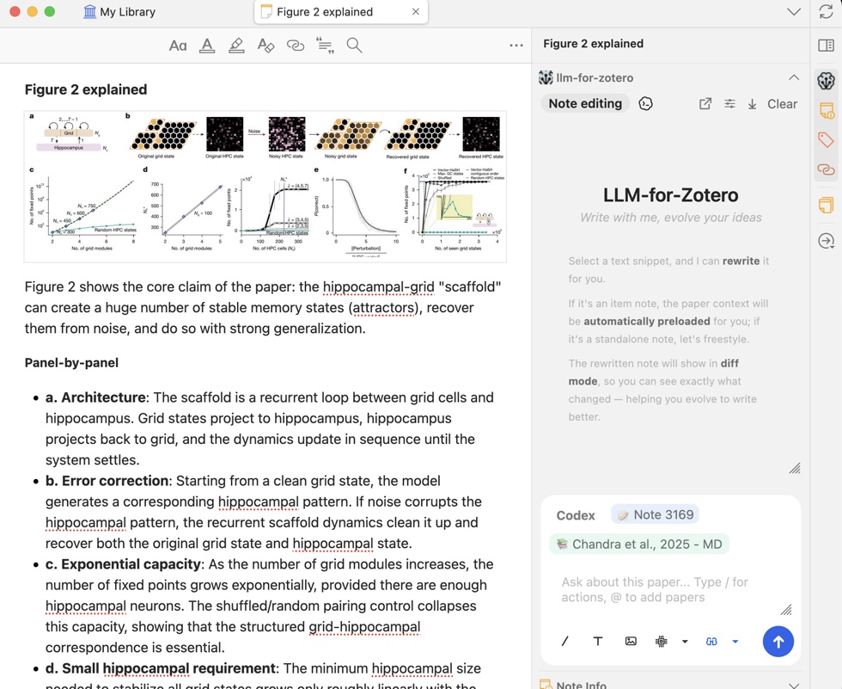Click the locate arrow-in-circle sidebar icon
The width and height of the screenshot is (842, 689).
826,241
